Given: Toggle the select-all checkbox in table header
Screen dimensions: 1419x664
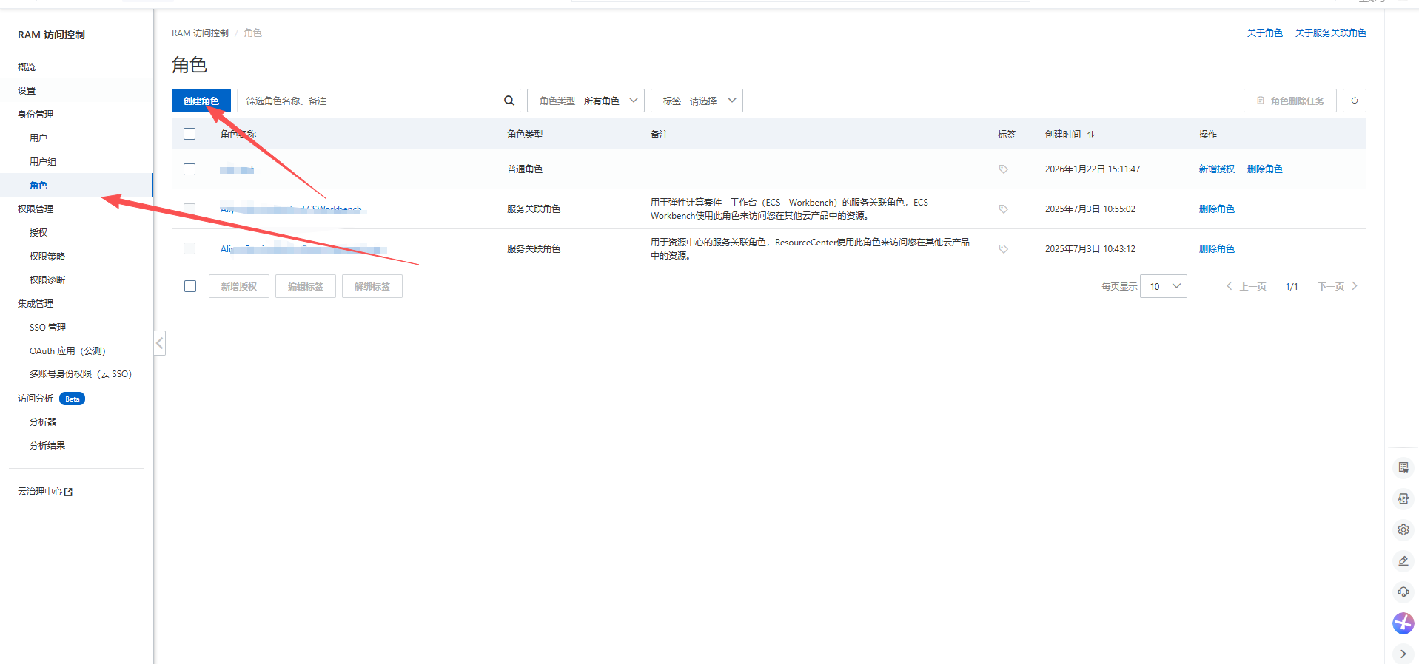Looking at the screenshot, I should click(189, 134).
